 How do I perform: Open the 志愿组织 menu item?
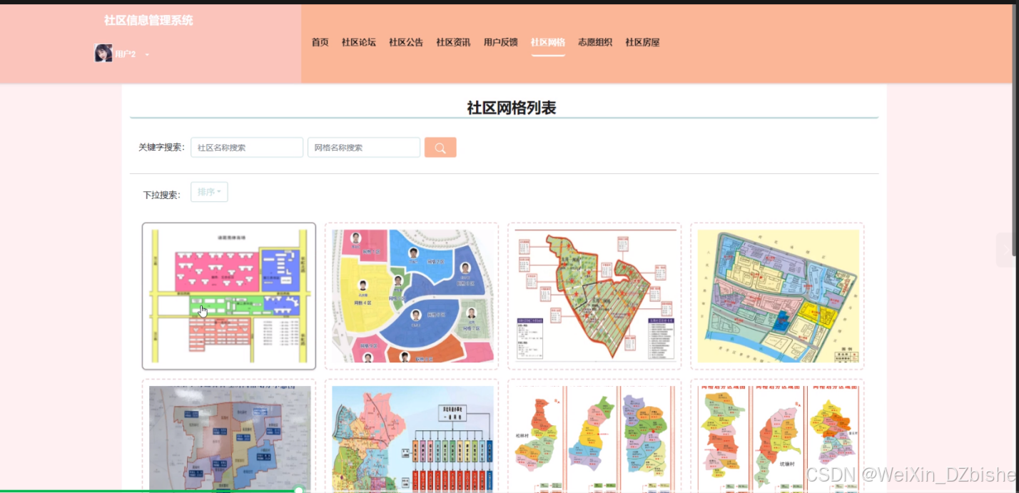coord(595,42)
